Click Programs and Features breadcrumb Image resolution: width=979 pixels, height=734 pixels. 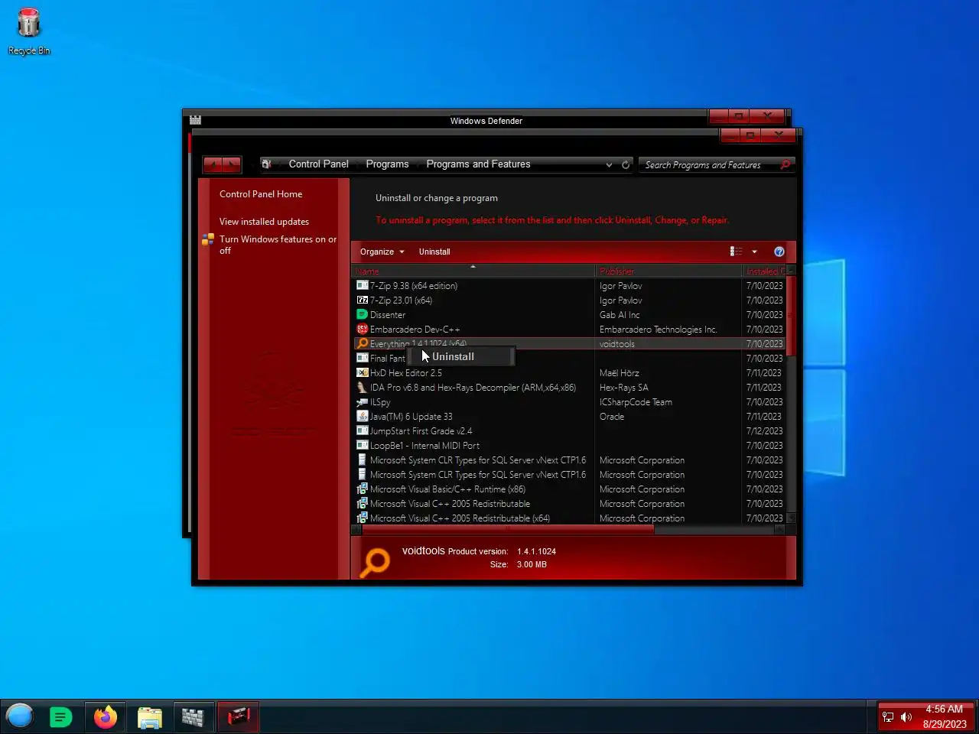478,164
